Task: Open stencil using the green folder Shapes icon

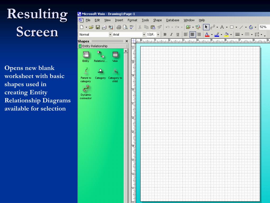Action: click(188, 27)
